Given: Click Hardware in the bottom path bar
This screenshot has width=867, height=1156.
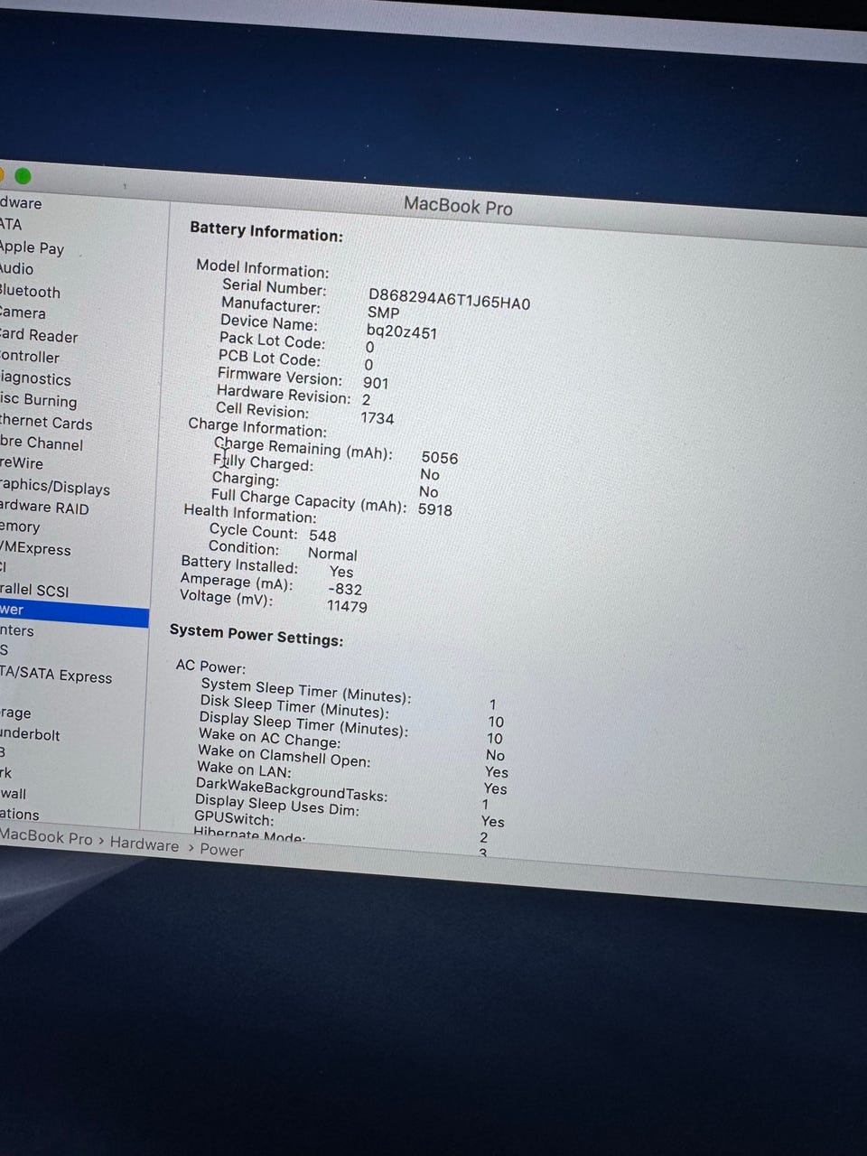Looking at the screenshot, I should click(x=144, y=844).
